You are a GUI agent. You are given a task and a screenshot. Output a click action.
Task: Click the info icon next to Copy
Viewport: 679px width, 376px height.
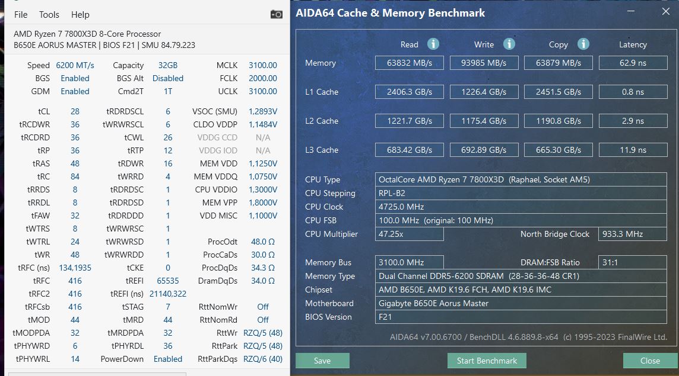[583, 44]
